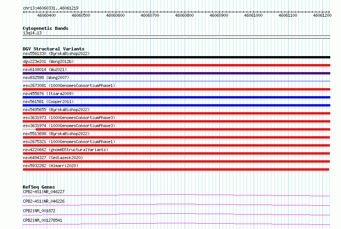The width and height of the screenshot is (341, 229).
Task: Click ruler position 46060400
Action: 46,15
